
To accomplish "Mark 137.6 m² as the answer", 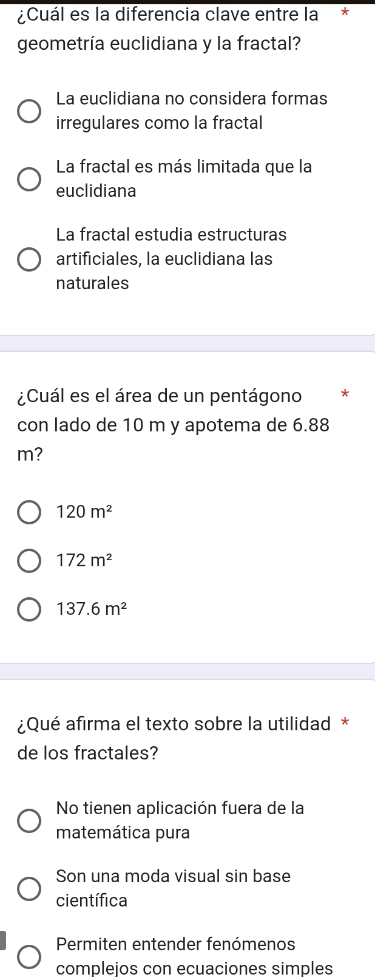I will pos(29,609).
